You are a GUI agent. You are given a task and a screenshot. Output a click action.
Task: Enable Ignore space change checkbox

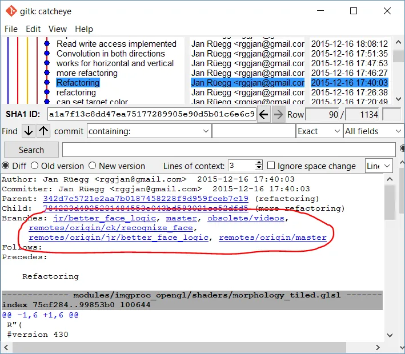(271, 166)
